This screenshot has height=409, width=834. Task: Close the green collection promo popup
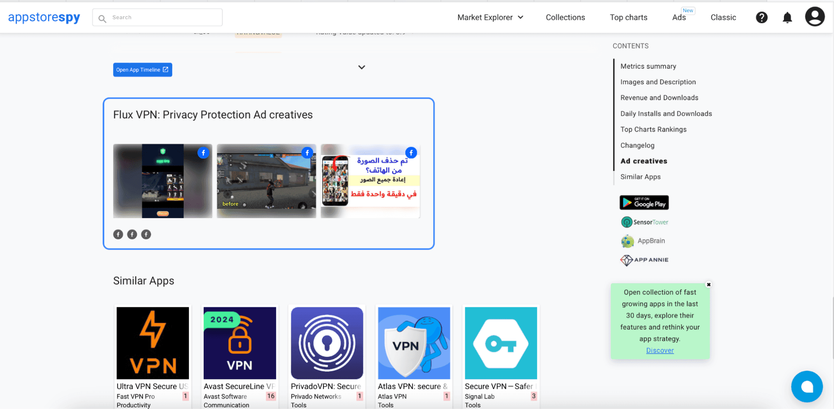[708, 285]
